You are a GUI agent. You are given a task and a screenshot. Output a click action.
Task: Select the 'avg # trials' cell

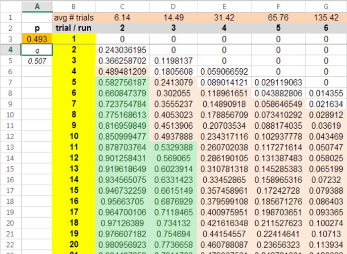tap(74, 17)
